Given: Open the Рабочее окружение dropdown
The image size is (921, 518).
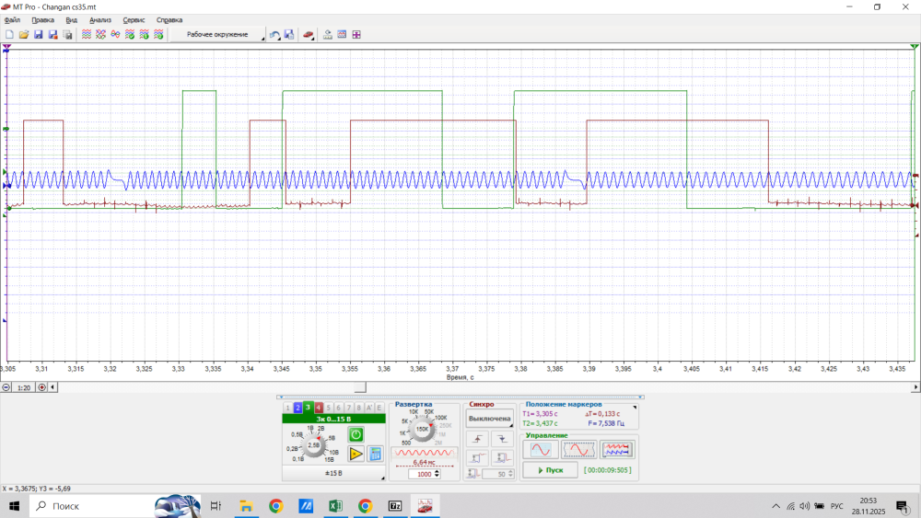Looking at the screenshot, I should (218, 35).
